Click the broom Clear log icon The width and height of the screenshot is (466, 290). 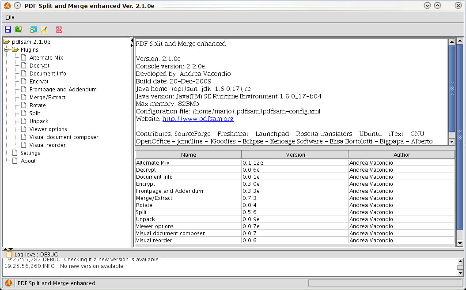(44, 30)
